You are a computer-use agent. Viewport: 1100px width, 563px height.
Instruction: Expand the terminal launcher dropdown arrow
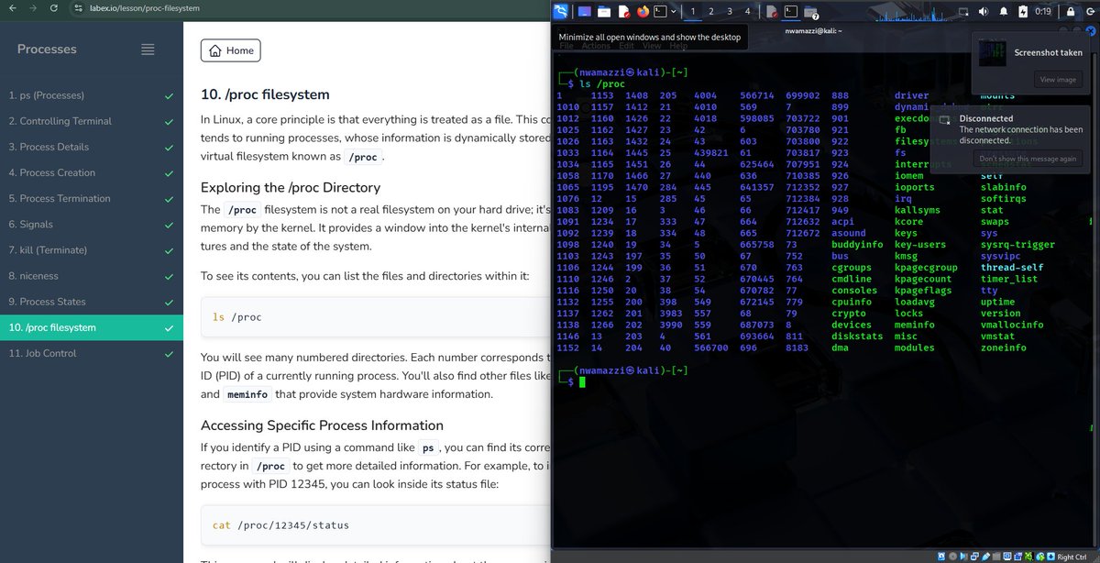tap(674, 11)
